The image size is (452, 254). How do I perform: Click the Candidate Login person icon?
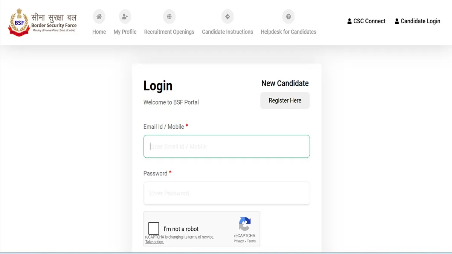[397, 21]
